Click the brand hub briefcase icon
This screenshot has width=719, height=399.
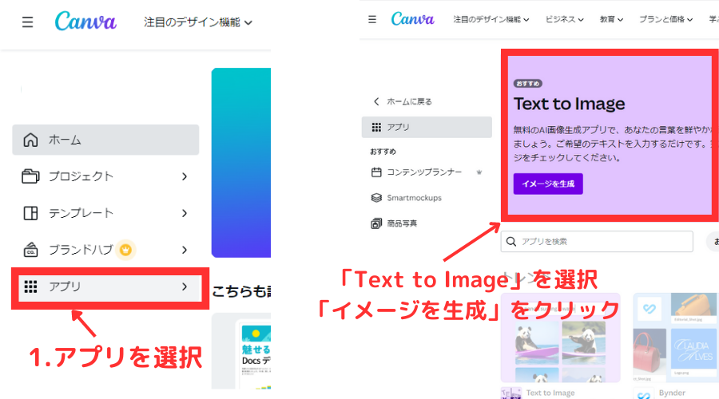tap(30, 250)
